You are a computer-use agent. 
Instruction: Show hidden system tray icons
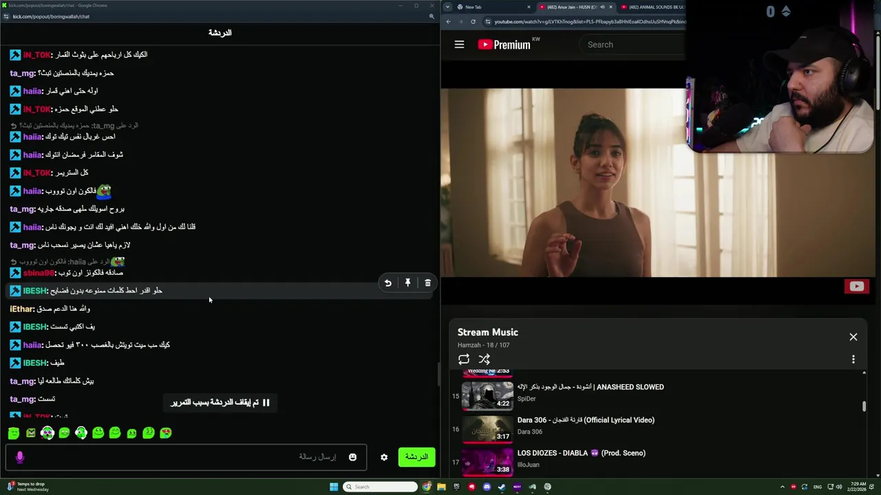[x=782, y=487]
